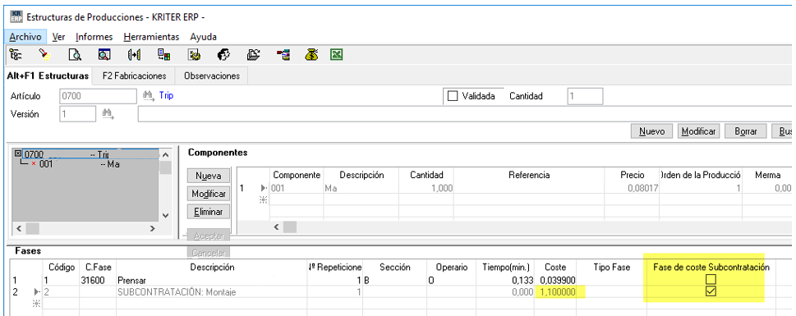
Task: Open the Herramientas menu
Action: pyautogui.click(x=151, y=36)
